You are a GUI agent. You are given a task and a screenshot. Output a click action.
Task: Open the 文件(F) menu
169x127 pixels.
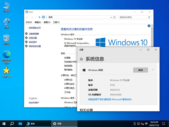pos(29,22)
